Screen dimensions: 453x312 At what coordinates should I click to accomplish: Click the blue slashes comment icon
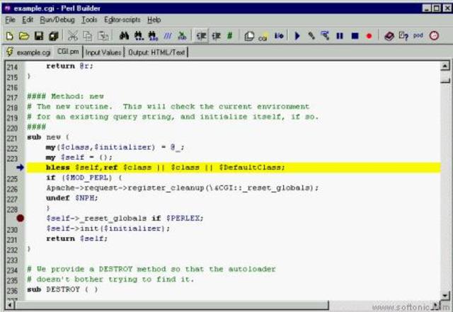pos(168,36)
